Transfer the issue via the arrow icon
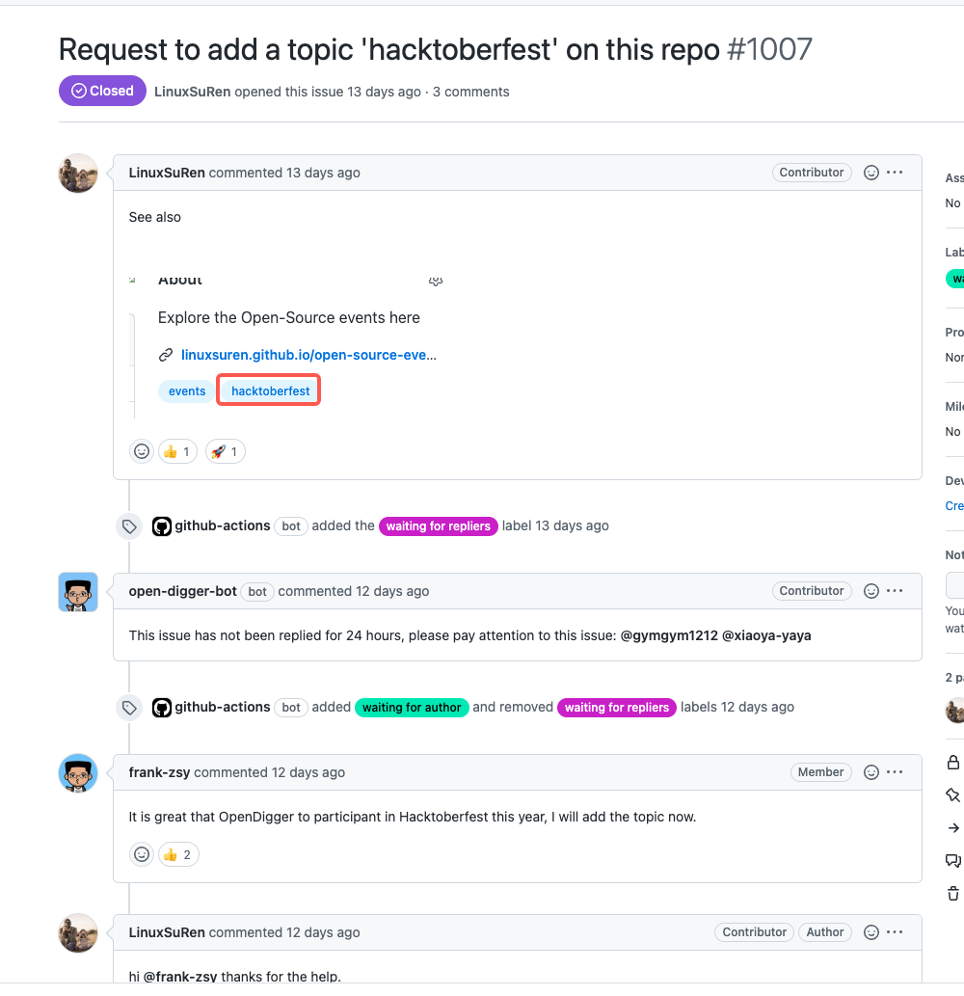This screenshot has height=996, width=964. pyautogui.click(x=952, y=826)
